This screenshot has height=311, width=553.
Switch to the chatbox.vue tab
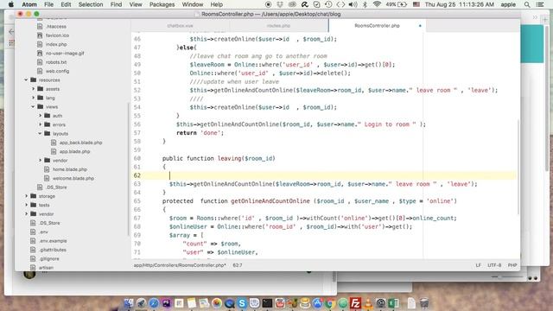pyautogui.click(x=180, y=26)
